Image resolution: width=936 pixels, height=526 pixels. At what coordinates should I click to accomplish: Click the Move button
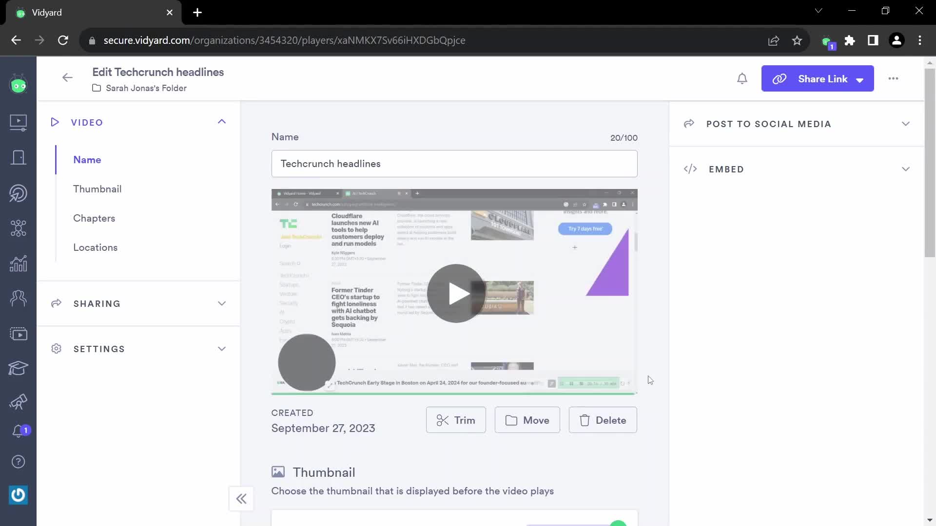coord(527,420)
